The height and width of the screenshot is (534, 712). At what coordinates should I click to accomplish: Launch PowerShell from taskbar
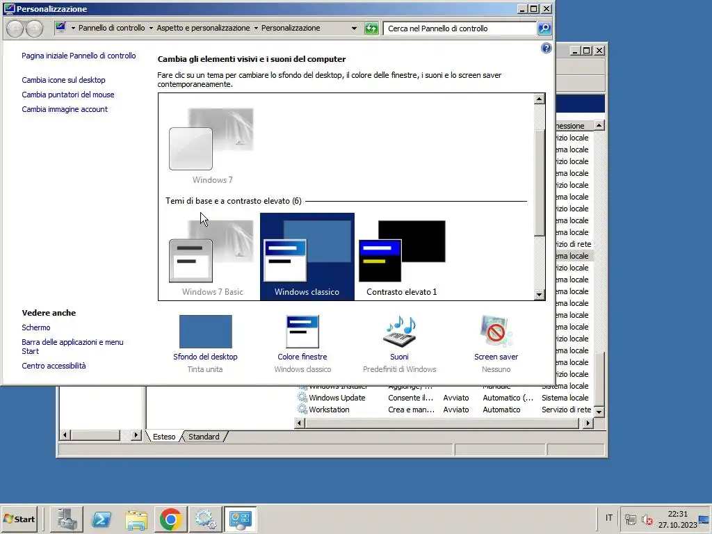point(102,519)
